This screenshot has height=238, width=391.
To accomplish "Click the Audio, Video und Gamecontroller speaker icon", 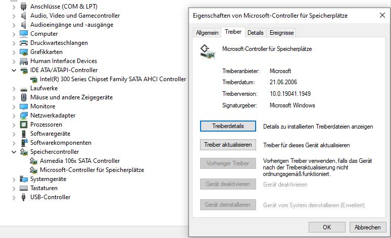I will point(23,16).
